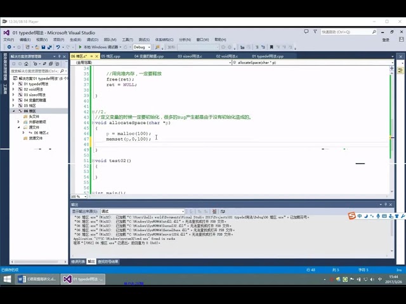406x304 pixels.
Task: Switch to the 错误列表 tab
Action: pyautogui.click(x=78, y=262)
